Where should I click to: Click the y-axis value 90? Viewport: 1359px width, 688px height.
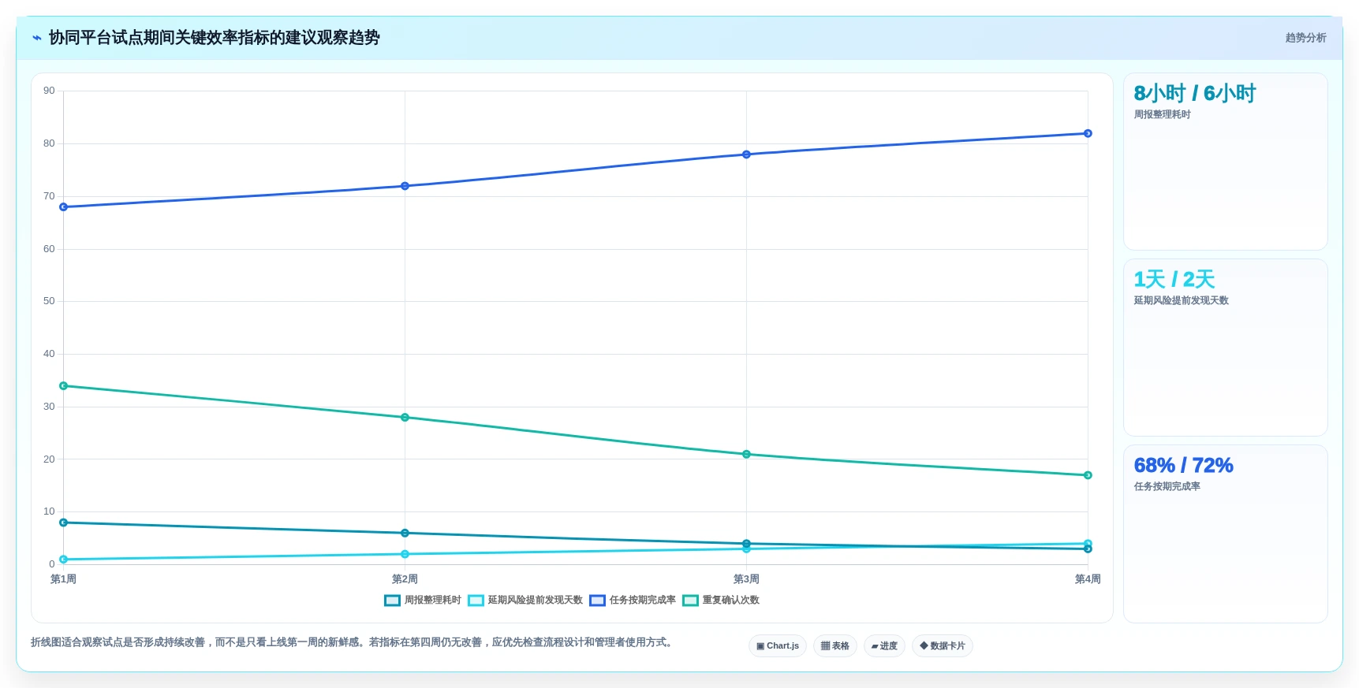(49, 91)
